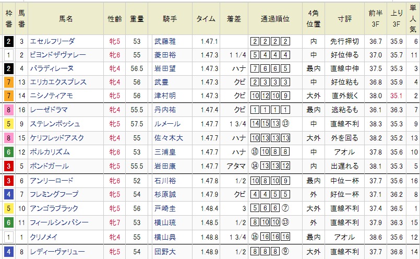Sort by the タイム column header
The image size is (420, 259).
(x=206, y=18)
